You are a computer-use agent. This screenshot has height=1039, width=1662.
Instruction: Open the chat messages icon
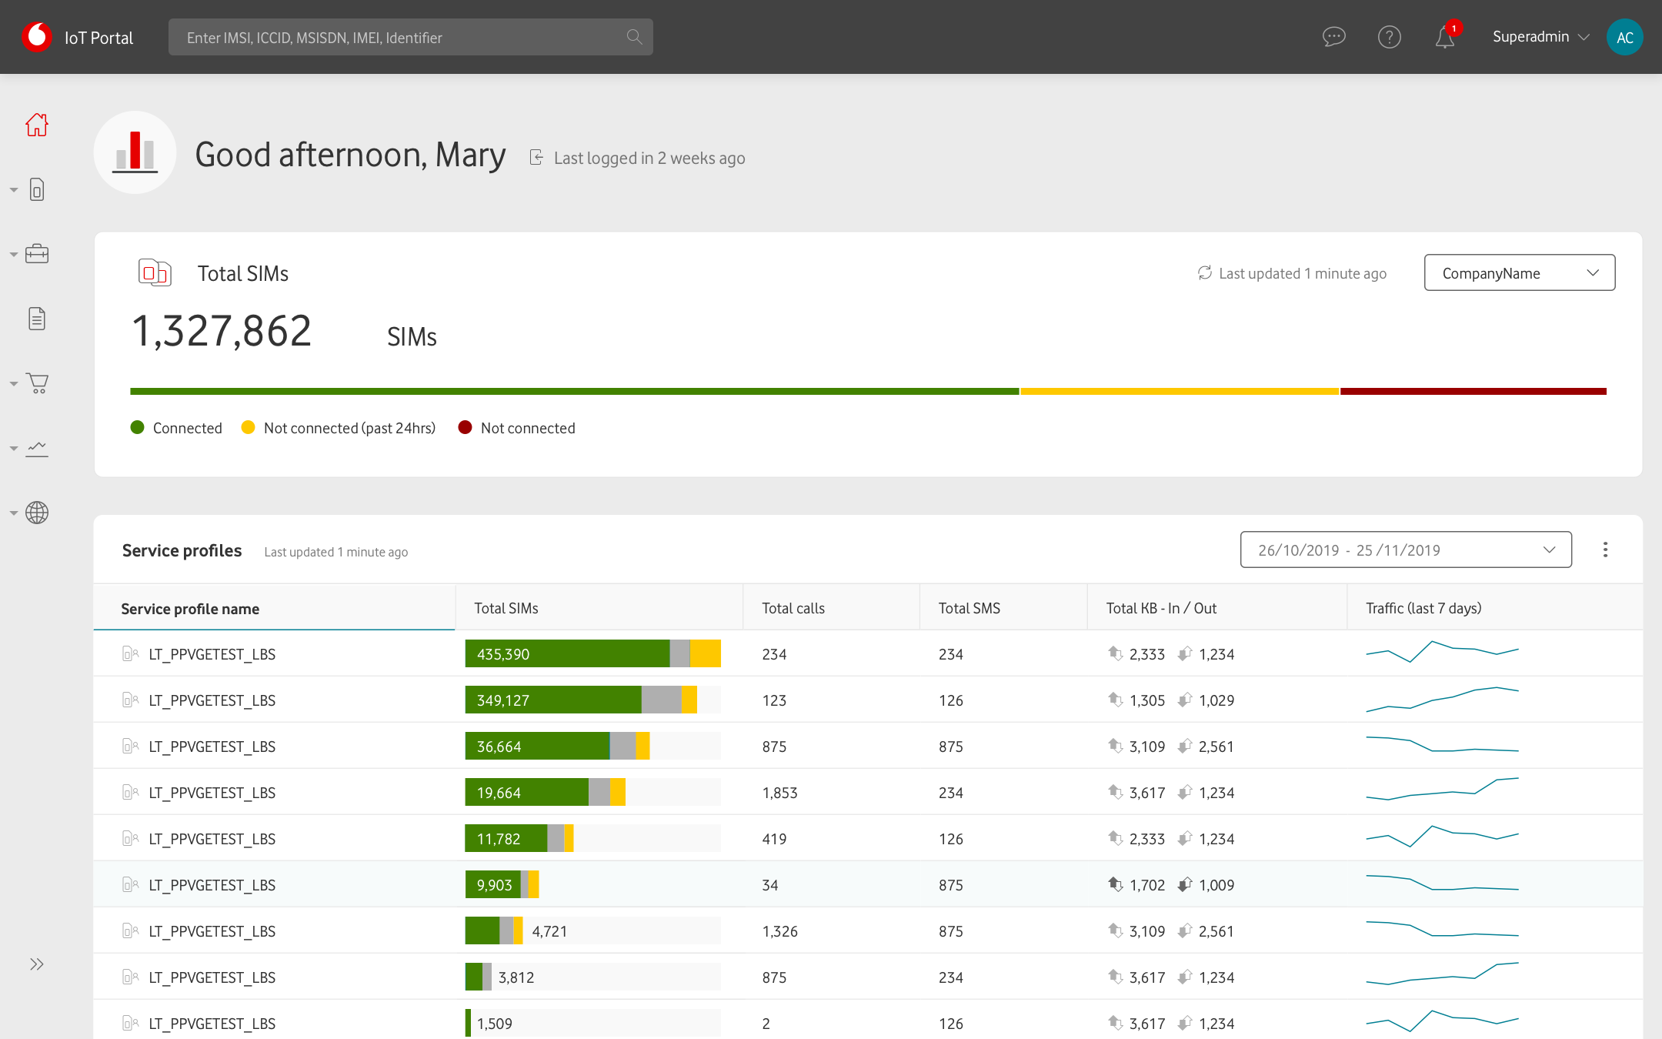1333,37
